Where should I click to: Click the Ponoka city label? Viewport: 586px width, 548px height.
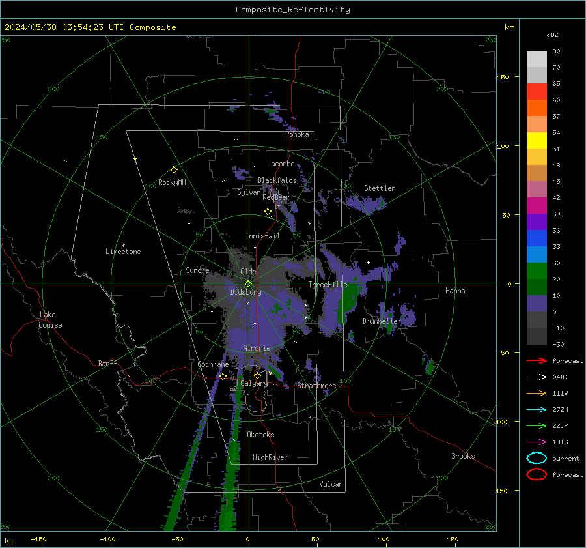(x=297, y=134)
